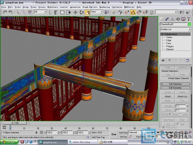Image resolution: width=193 pixels, height=145 pixels.
Task: Switch to the Utilities hammer tab
Action: point(189,19)
